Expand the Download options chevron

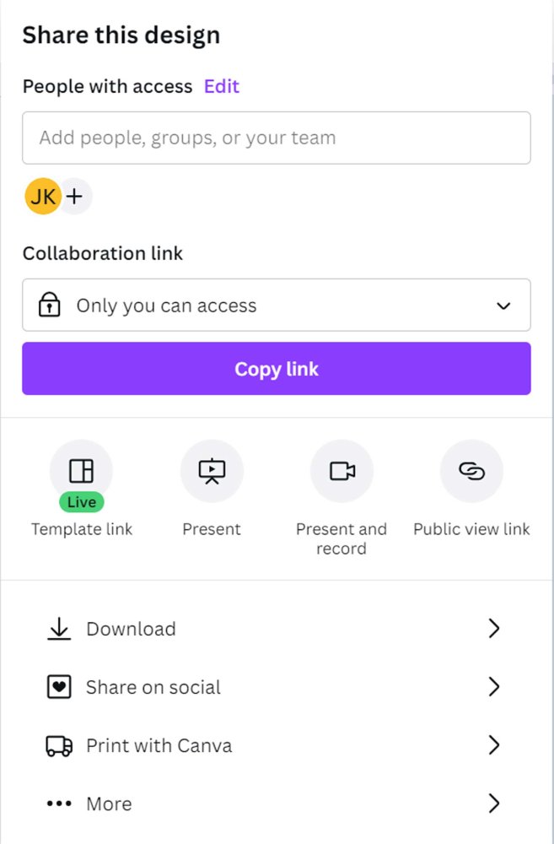point(494,628)
